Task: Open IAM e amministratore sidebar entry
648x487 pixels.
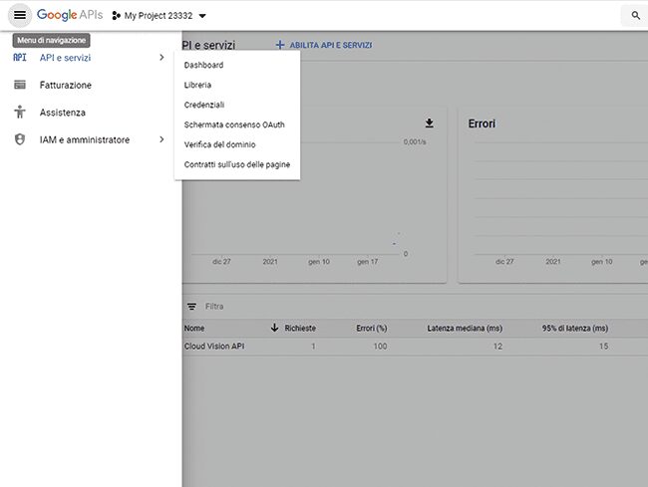Action: (85, 139)
